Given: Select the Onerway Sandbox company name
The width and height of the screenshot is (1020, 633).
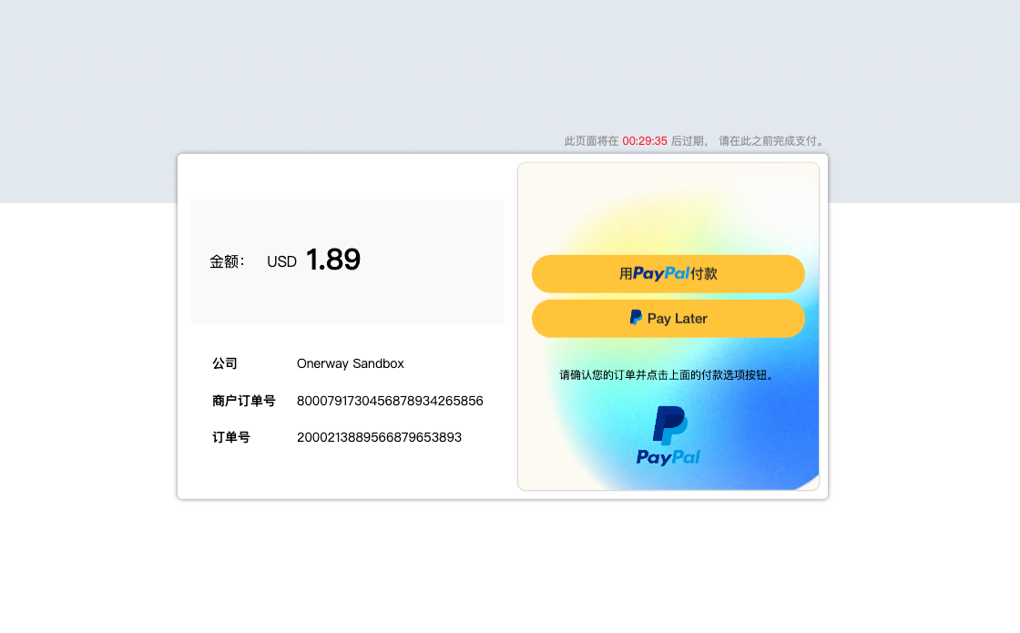Looking at the screenshot, I should click(x=350, y=363).
